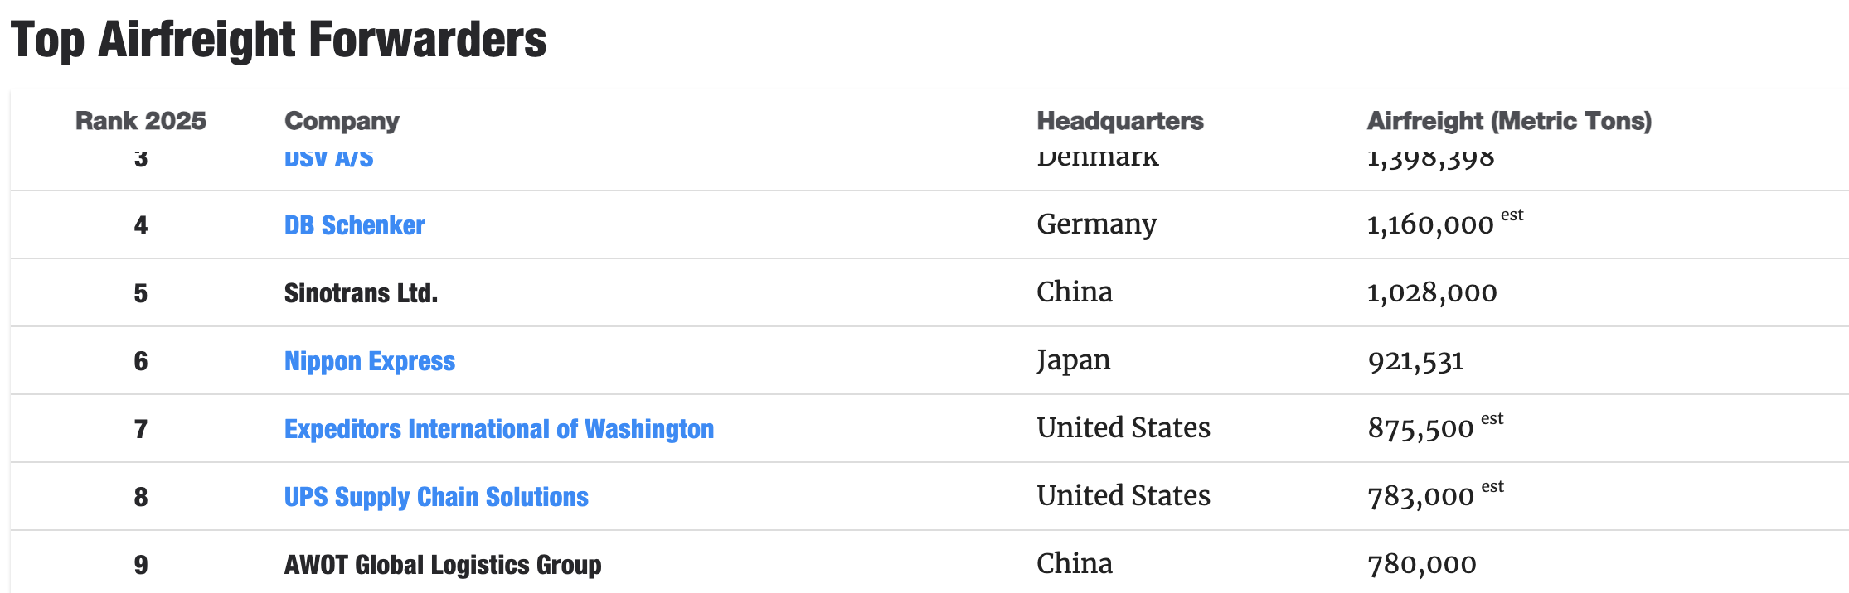Click the Airfreight (Metric Tons) column header
This screenshot has height=593, width=1849.
[x=1508, y=121]
